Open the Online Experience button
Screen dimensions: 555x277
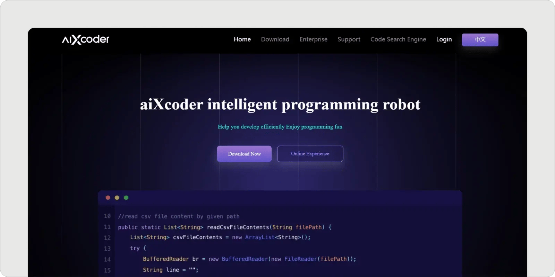310,154
